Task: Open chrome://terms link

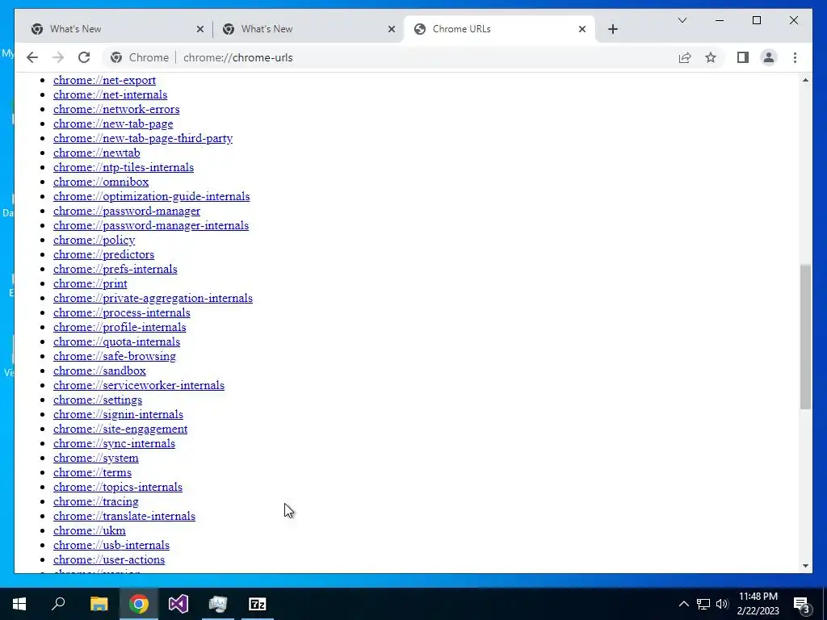Action: point(92,472)
